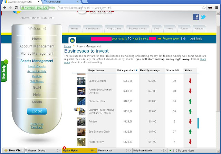The image size is (221, 154).
Task: Click the Project name column header
Action: [96, 70]
